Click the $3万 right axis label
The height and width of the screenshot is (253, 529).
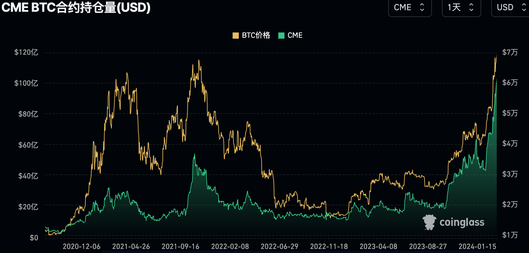[510, 174]
